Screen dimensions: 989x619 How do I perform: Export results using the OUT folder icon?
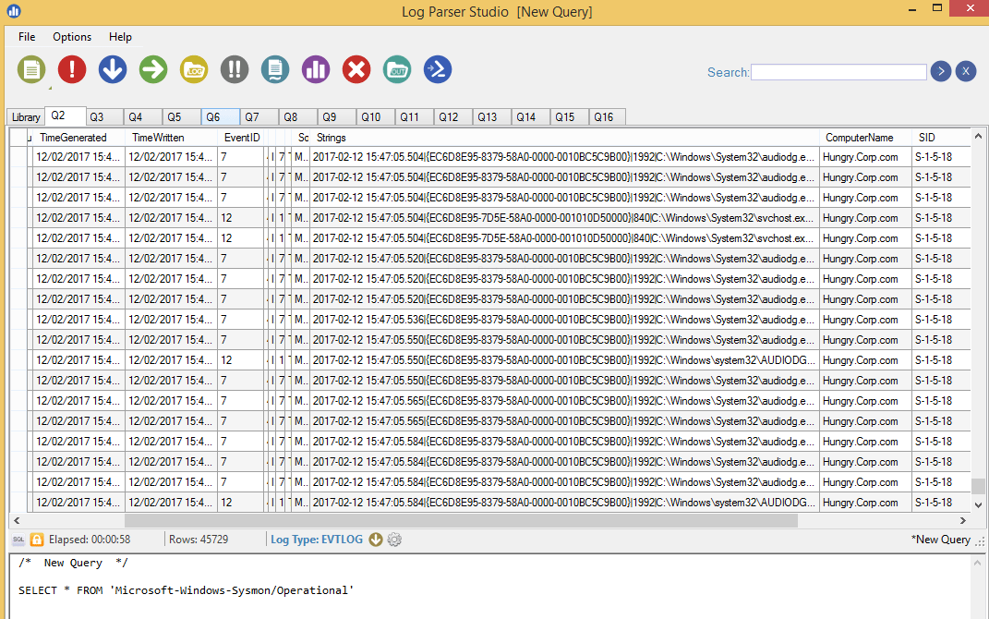pyautogui.click(x=396, y=68)
